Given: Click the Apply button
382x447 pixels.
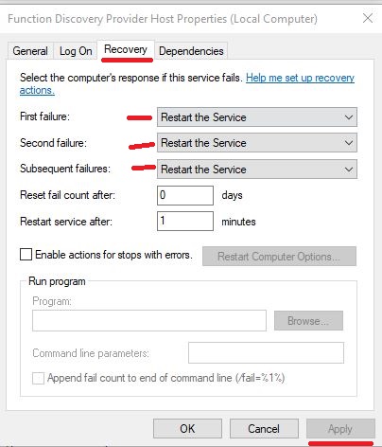Looking at the screenshot, I should point(340,429).
